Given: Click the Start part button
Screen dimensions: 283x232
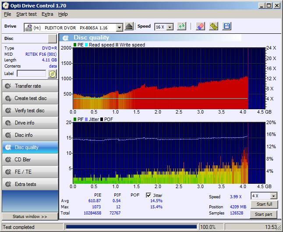Looking at the screenshot, I should 264,214.
